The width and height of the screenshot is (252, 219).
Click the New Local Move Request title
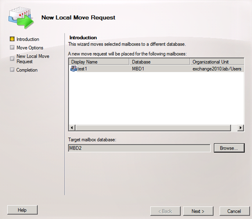pos(78,17)
